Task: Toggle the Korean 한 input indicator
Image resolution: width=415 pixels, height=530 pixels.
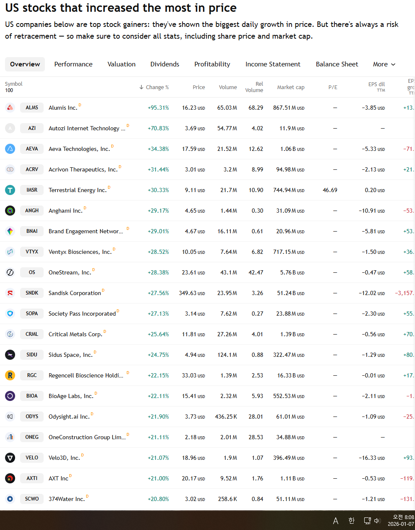Action: click(352, 521)
